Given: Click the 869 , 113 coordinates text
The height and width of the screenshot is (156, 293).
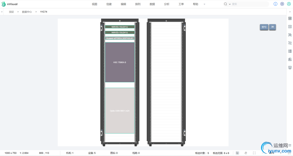Looking at the screenshot, I should 44,153.
